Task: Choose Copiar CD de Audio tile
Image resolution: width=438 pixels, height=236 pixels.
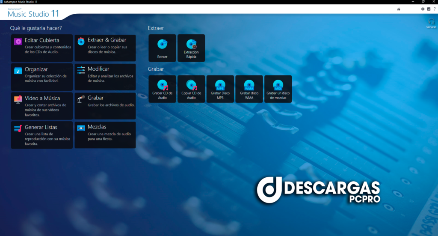Action: (x=191, y=89)
